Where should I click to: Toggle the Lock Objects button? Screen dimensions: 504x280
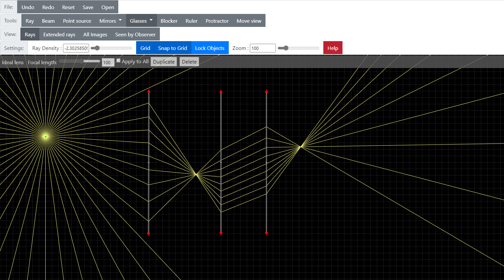coord(210,48)
